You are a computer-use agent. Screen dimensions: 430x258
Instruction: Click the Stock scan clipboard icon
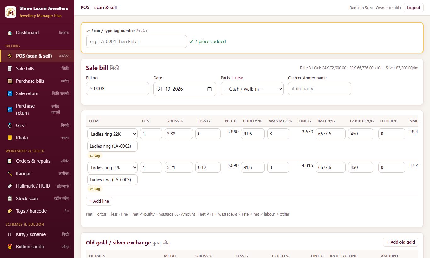coord(10,199)
